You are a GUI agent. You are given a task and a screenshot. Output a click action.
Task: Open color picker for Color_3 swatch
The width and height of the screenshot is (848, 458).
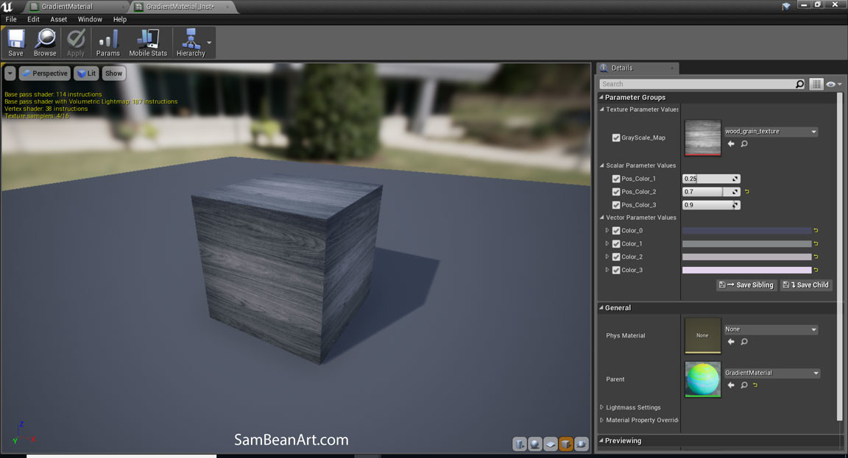click(747, 270)
